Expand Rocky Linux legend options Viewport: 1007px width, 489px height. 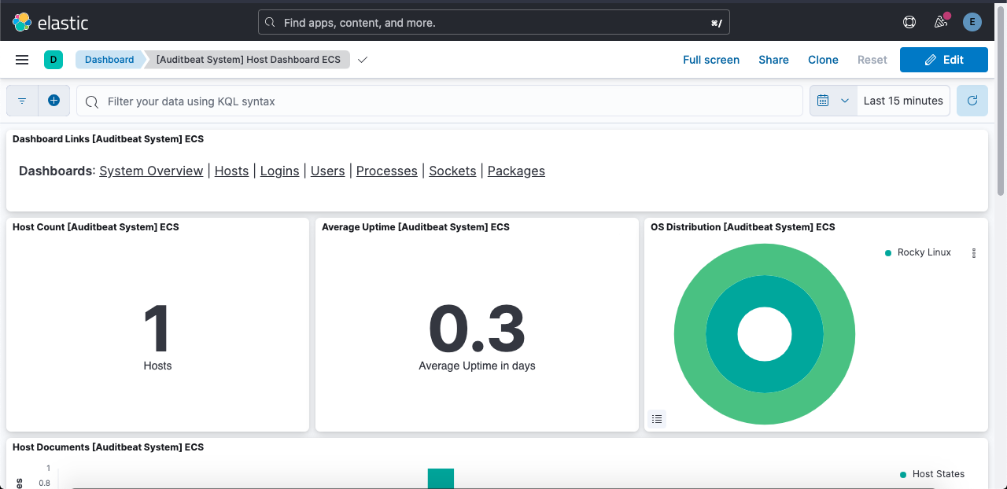974,253
